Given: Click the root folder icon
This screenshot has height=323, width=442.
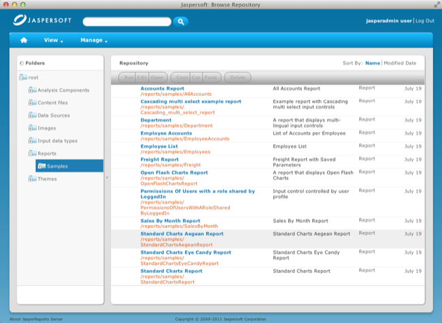Looking at the screenshot, I should (x=23, y=78).
